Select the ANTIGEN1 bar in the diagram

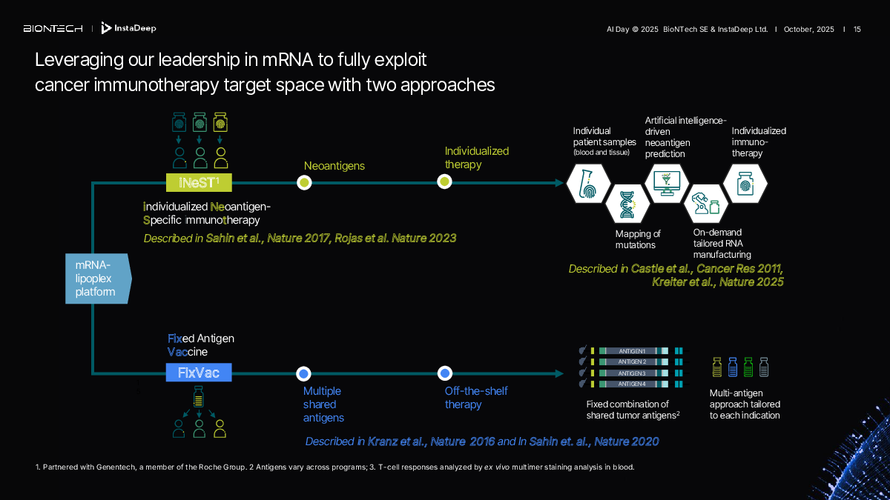point(632,350)
